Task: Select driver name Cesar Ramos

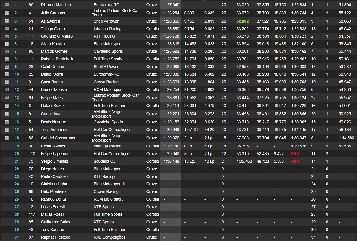Action: pyautogui.click(x=53, y=146)
